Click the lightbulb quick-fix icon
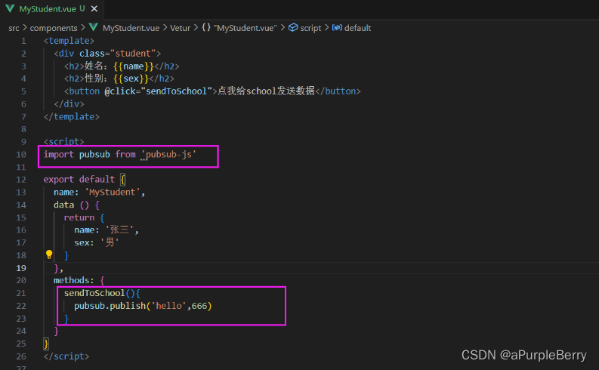 49,254
